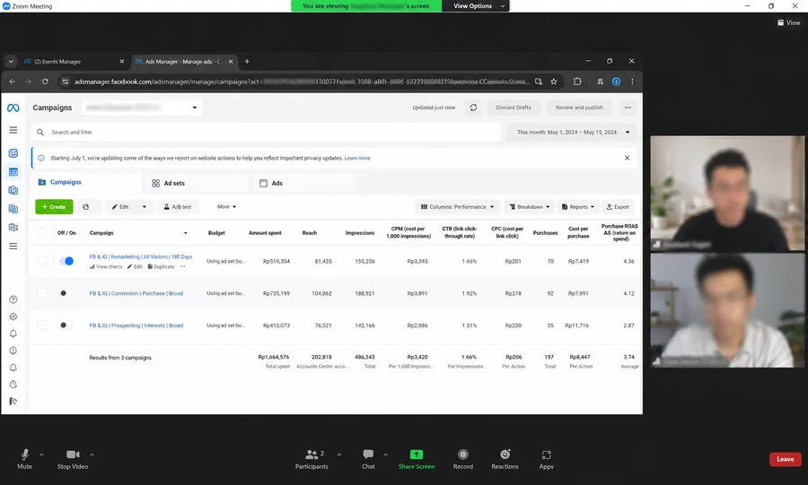This screenshot has height=485, width=808.
Task: Toggle off the Remarketing campaign switch
Action: coord(66,261)
